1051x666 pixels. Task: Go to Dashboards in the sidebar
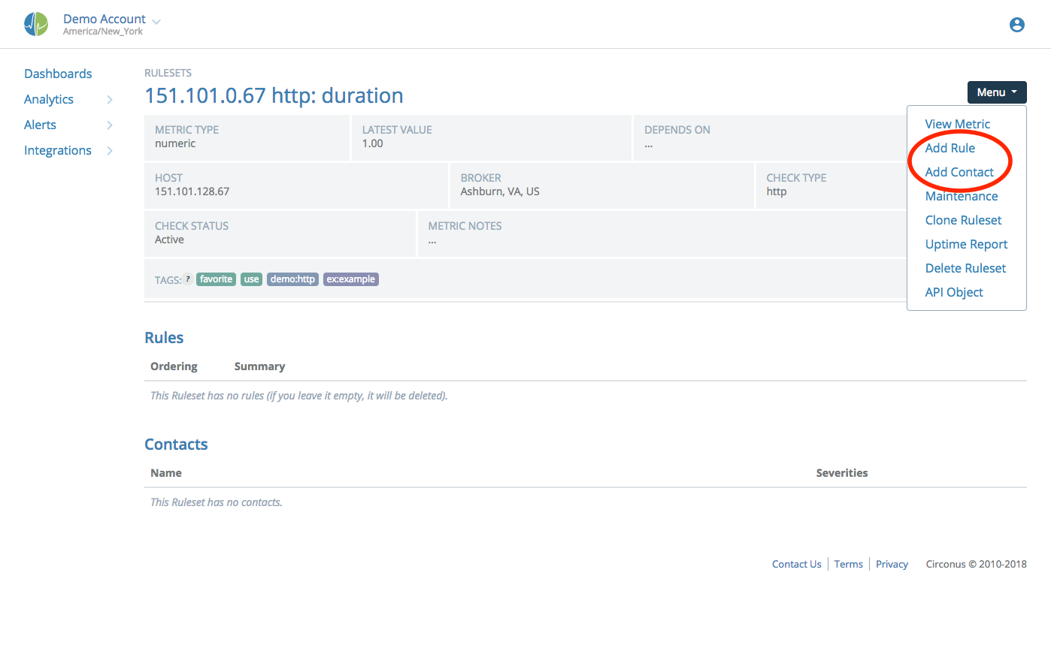(x=58, y=73)
